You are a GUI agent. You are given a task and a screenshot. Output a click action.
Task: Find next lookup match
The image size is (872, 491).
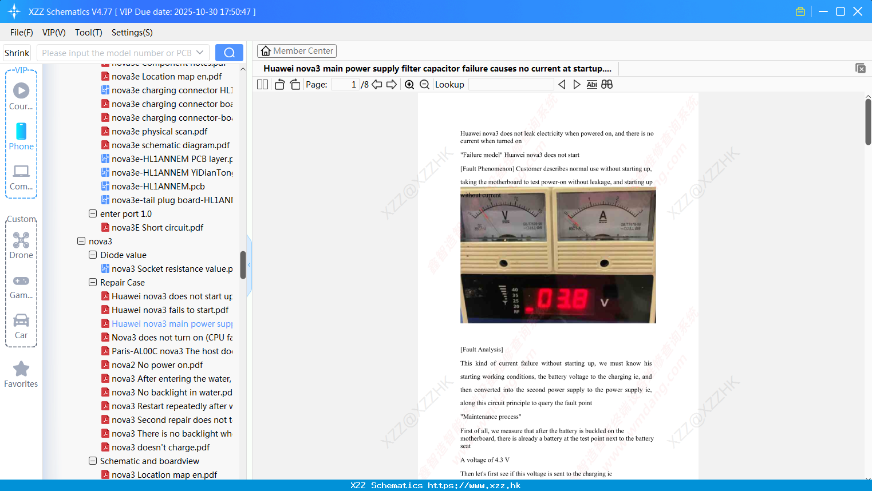pos(577,84)
